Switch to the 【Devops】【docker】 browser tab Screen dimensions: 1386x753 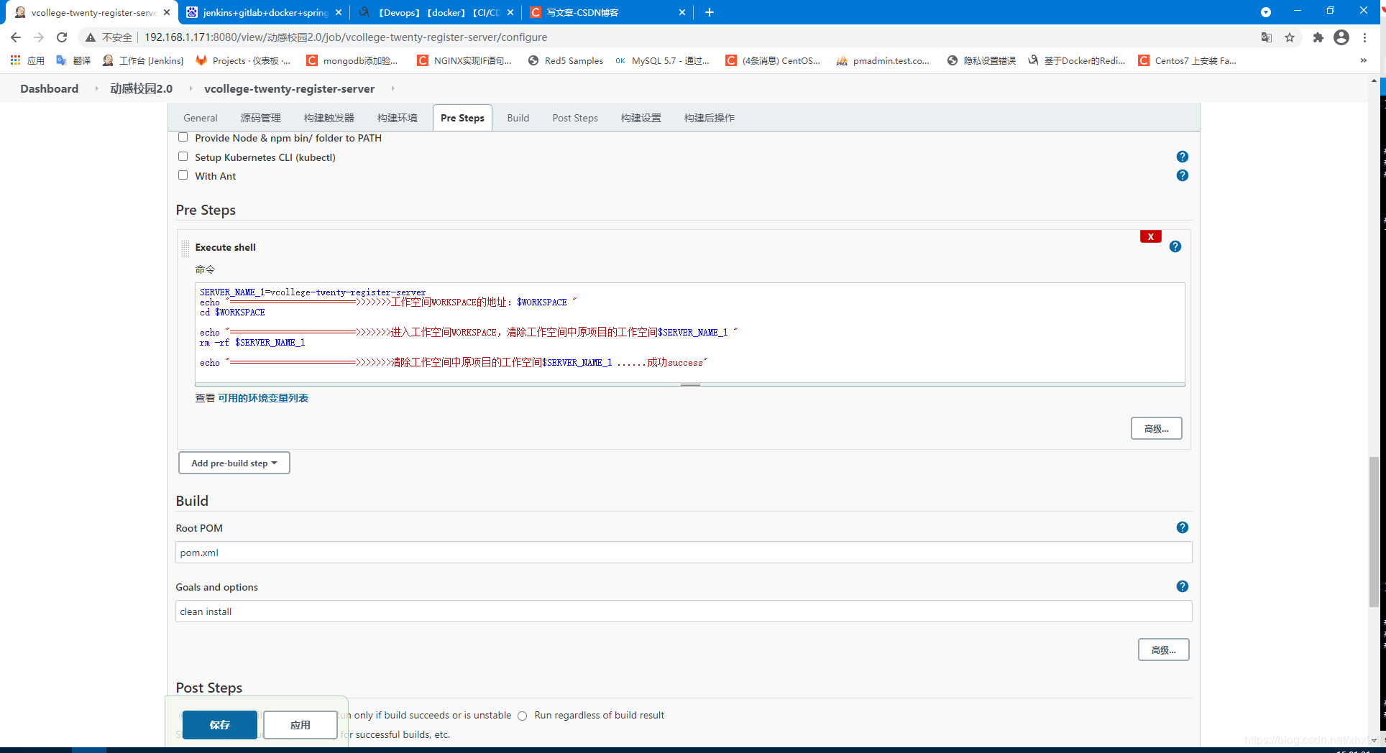tap(436, 12)
